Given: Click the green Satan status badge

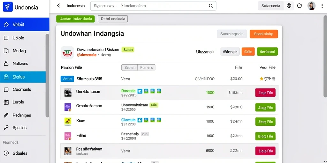Looking at the screenshot, I should [x=128, y=50].
